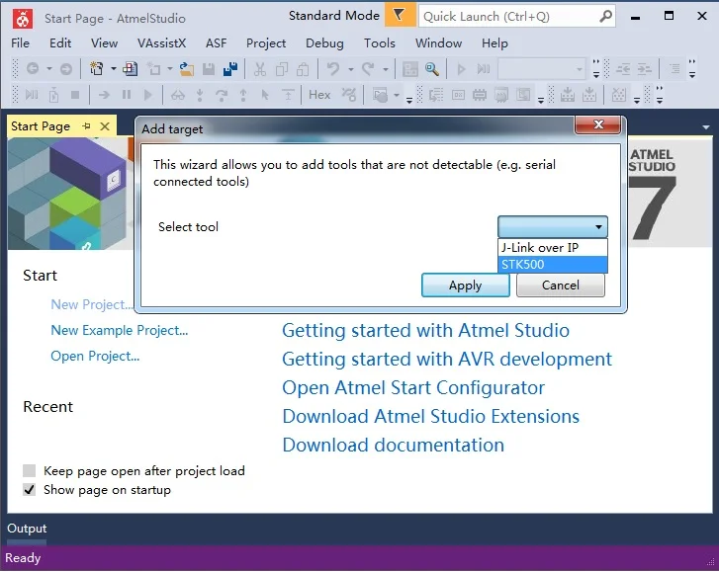Click Cancel in Add target dialog
The width and height of the screenshot is (719, 572).
coord(561,286)
